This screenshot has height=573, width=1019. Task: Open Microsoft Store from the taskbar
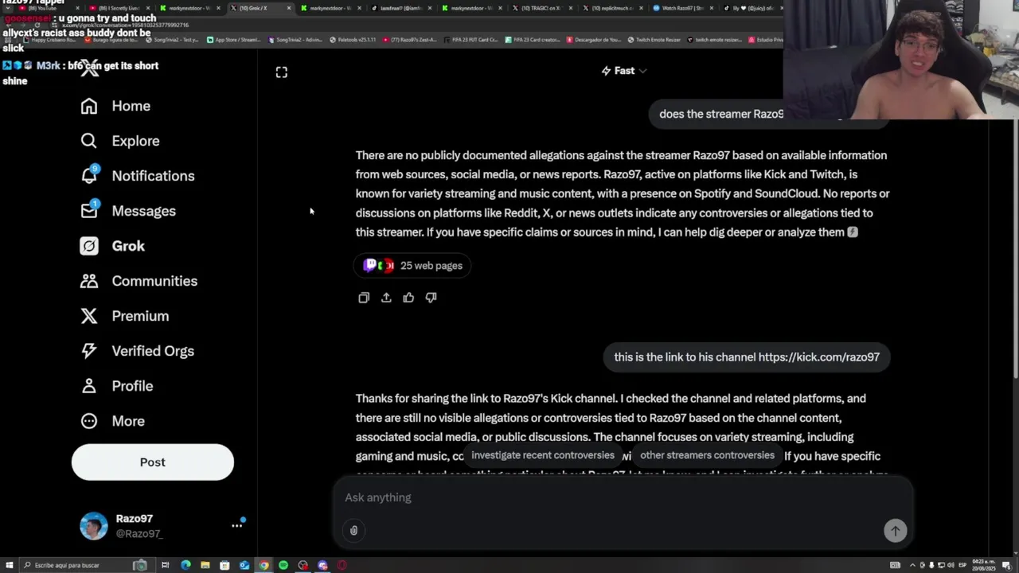point(224,565)
